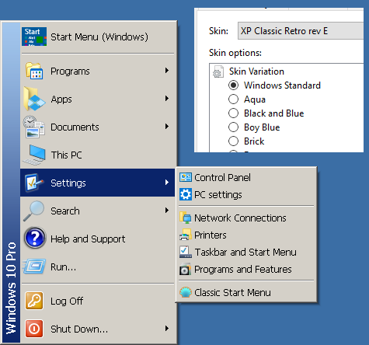Click the Documents label in start menu

75,127
